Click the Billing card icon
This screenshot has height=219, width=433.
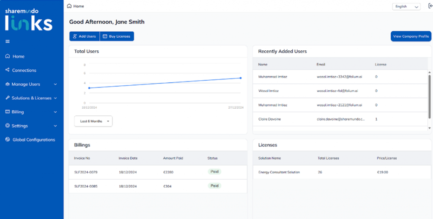(8, 112)
